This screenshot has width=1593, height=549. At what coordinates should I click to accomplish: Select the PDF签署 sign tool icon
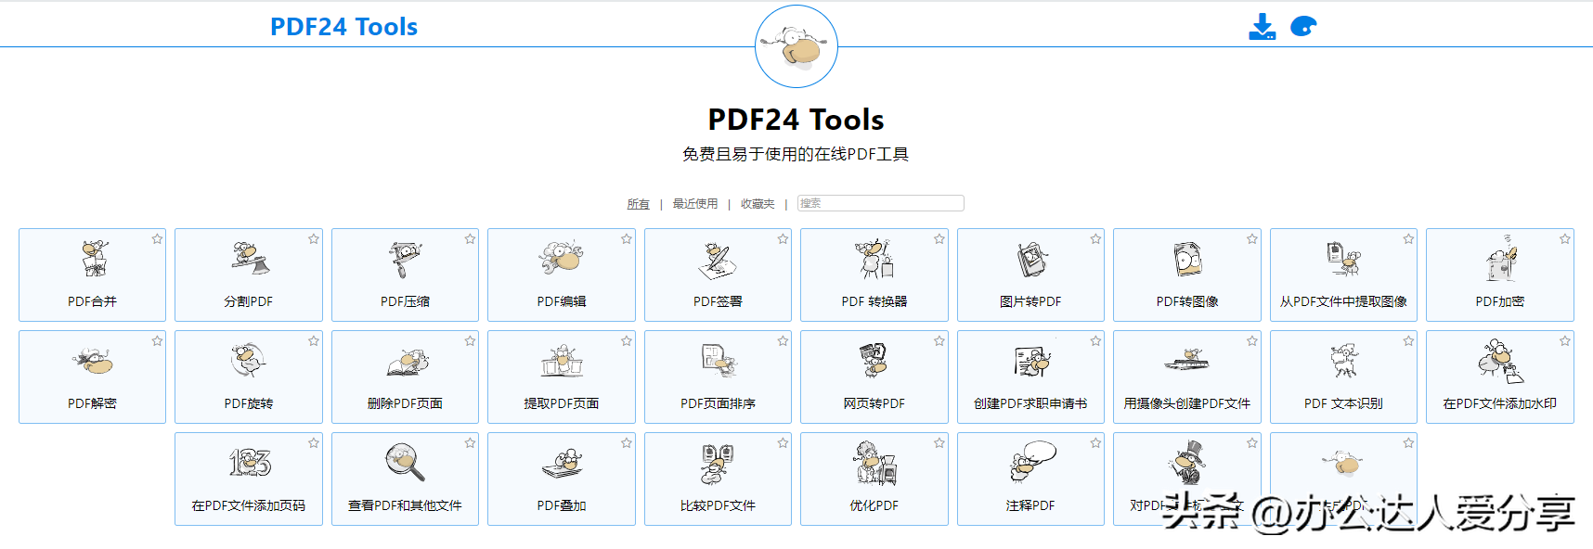pos(718,261)
